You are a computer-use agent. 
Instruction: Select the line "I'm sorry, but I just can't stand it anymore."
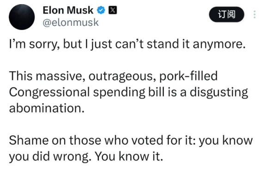(127, 44)
